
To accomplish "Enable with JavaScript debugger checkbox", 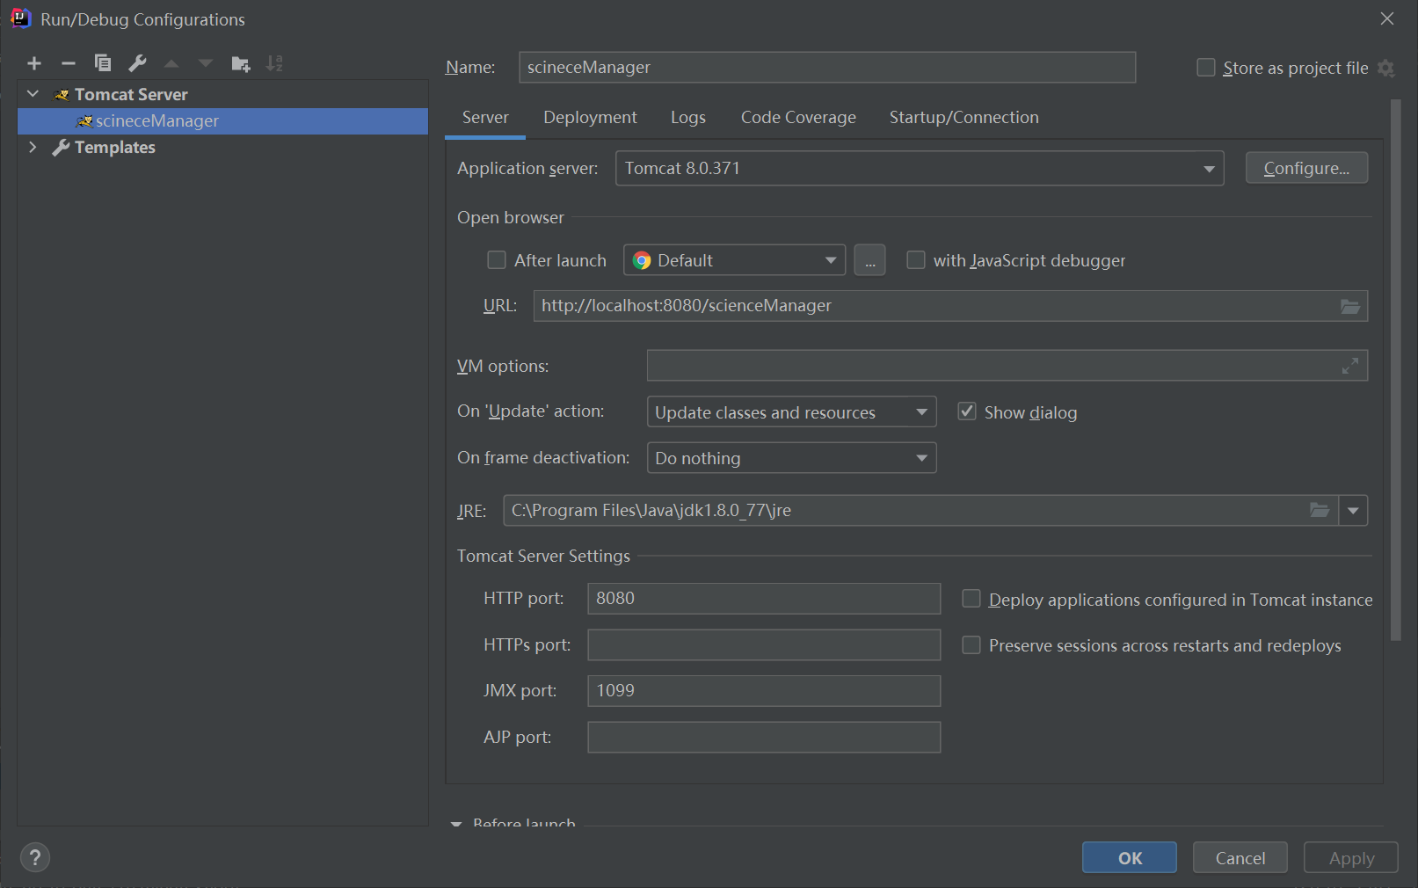I will click(x=916, y=260).
